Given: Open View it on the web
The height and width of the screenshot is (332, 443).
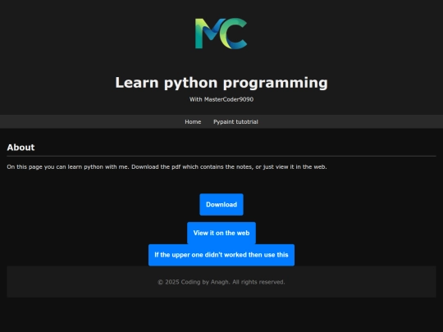Looking at the screenshot, I should point(221,233).
